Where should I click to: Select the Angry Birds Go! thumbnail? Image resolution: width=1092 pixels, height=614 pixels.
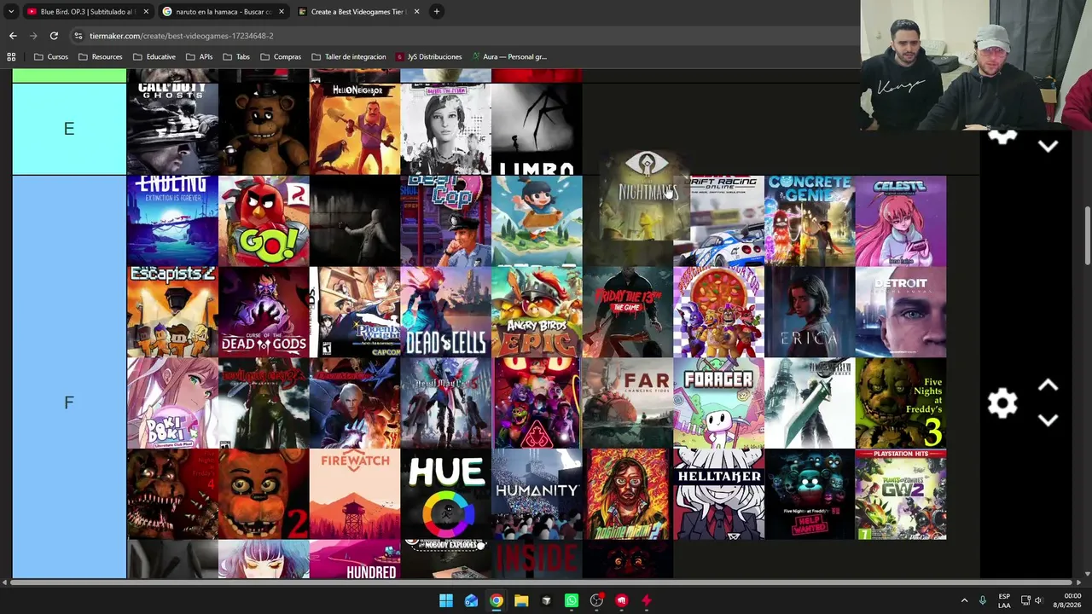(x=264, y=221)
